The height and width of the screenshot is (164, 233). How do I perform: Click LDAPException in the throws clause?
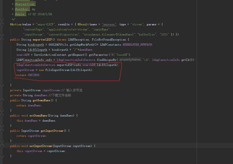coord(78,39)
